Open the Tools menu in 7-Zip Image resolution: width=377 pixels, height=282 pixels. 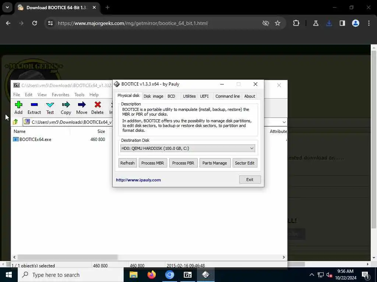[80, 95]
